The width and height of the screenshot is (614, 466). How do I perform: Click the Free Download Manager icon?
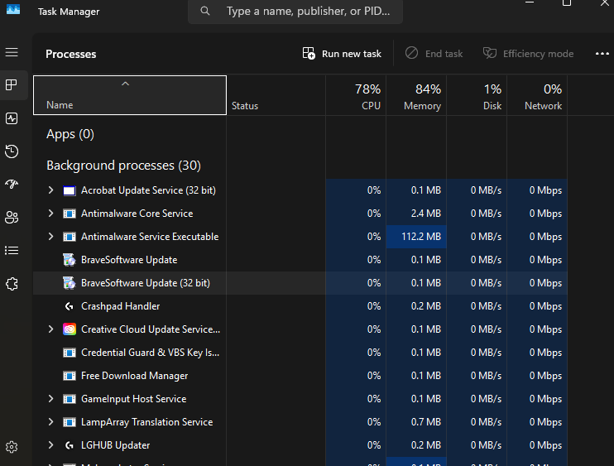[x=70, y=376]
